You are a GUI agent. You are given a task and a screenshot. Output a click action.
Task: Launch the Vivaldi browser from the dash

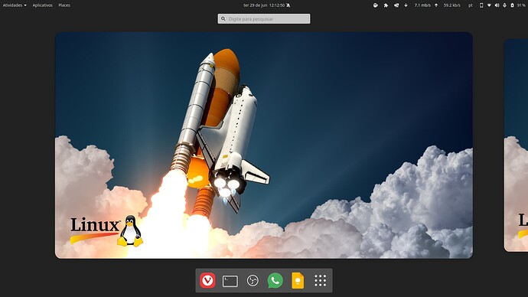(x=207, y=280)
